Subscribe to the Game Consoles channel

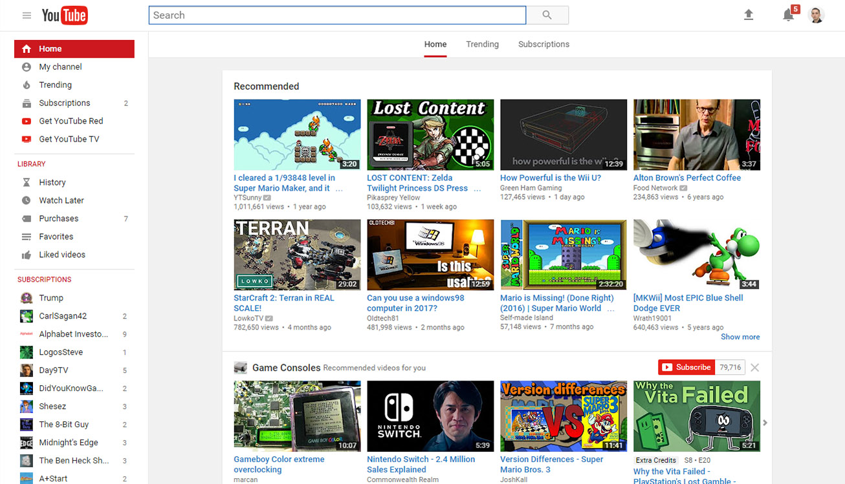(686, 366)
